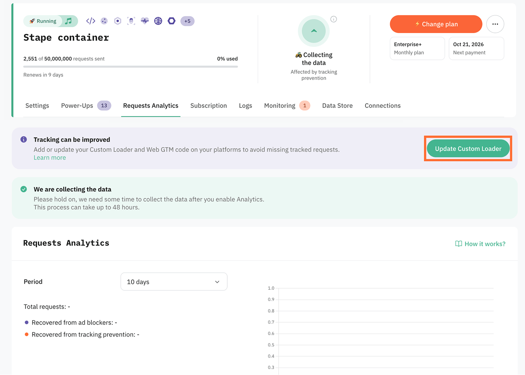Click the heartbeat pulse power-up icon

pyautogui.click(x=145, y=21)
